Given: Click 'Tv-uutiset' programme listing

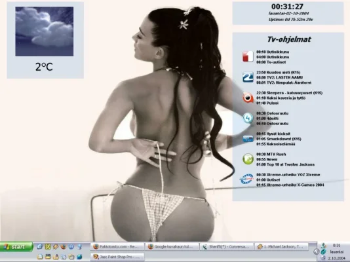Looking at the screenshot, I should (x=277, y=62).
